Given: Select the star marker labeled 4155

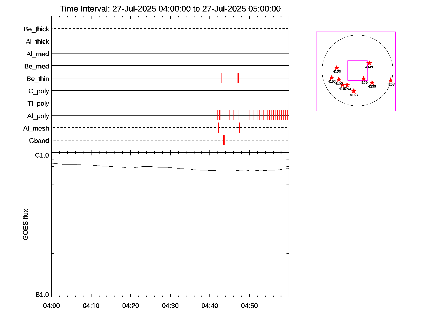Looking at the screenshot, I should [339, 79].
